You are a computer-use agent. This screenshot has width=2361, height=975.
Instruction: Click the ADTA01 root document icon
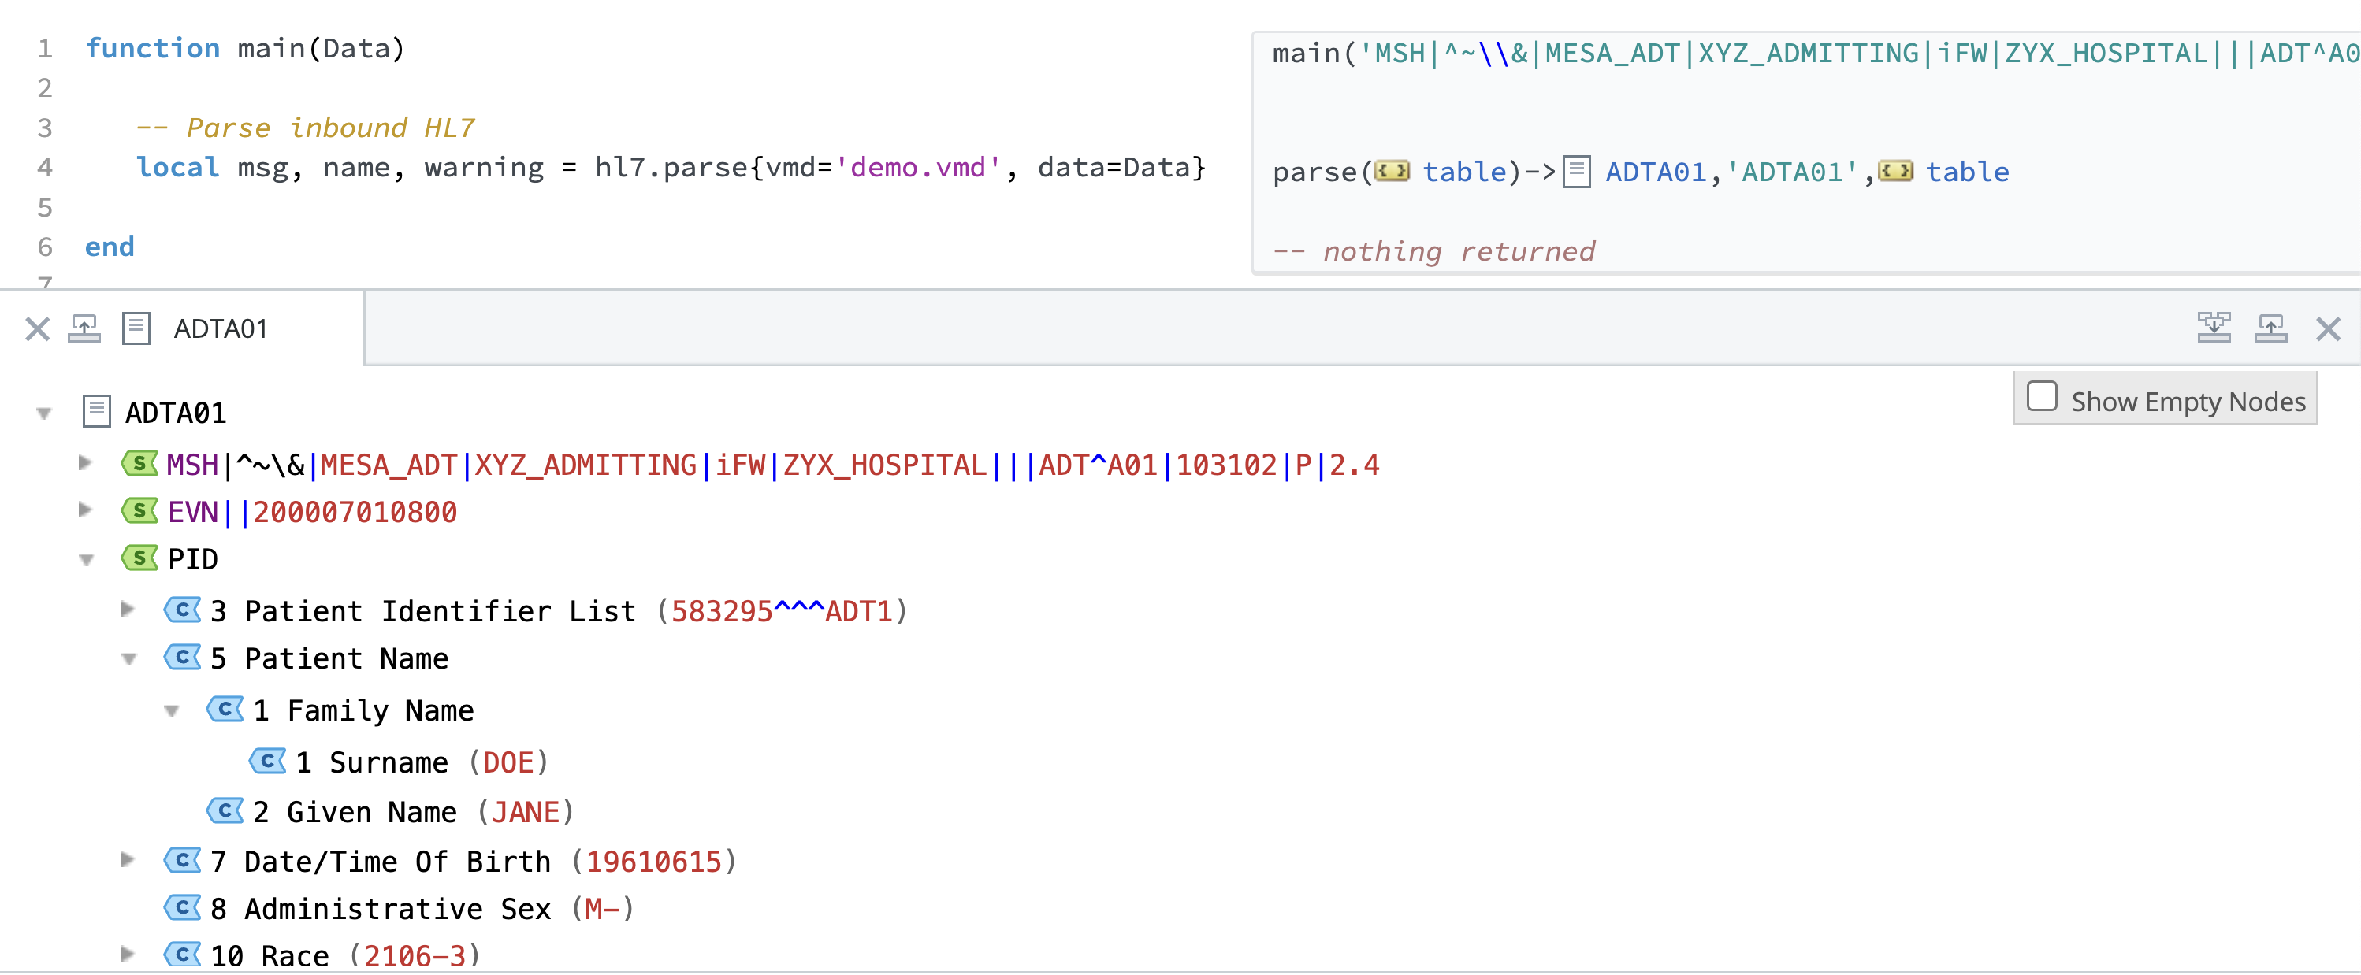click(x=97, y=411)
